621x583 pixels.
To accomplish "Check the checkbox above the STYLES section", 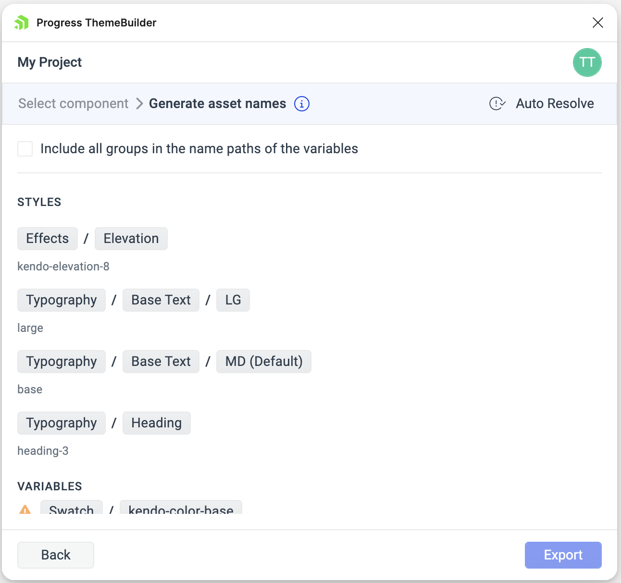I will 25,149.
